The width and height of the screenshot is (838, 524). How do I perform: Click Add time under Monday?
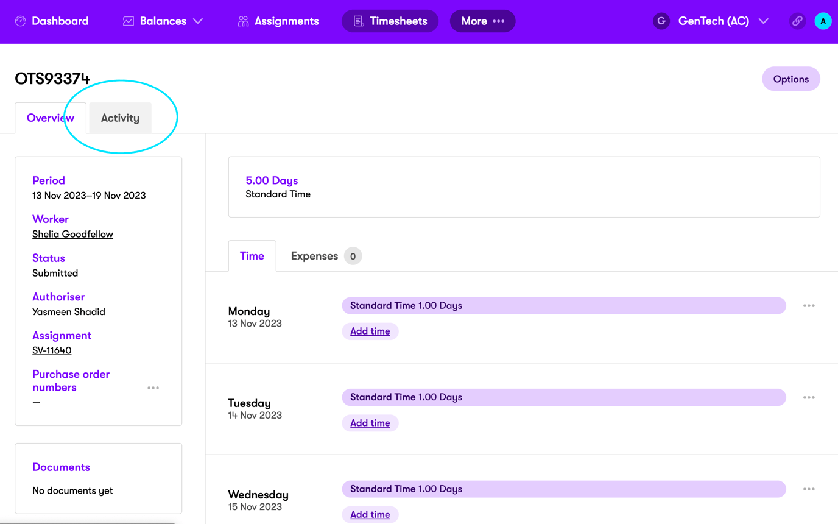[370, 331]
